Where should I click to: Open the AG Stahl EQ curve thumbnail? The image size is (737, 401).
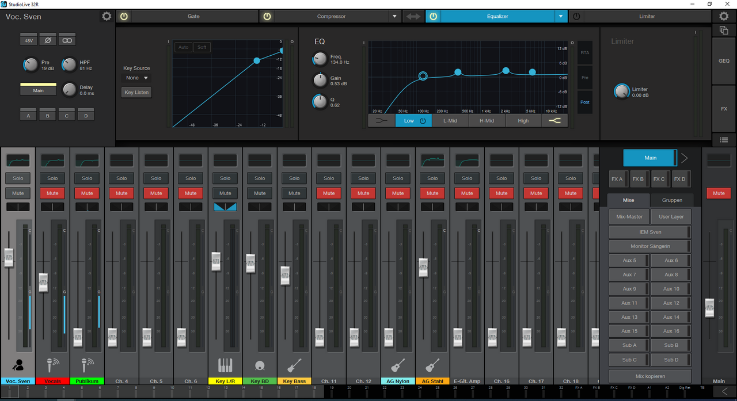(432, 161)
